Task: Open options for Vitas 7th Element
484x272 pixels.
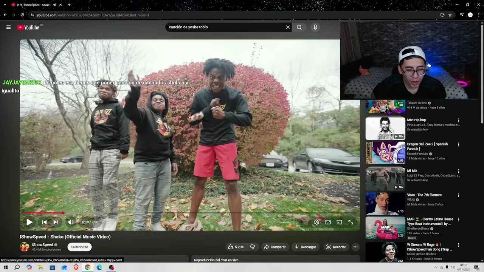Action: click(x=459, y=195)
